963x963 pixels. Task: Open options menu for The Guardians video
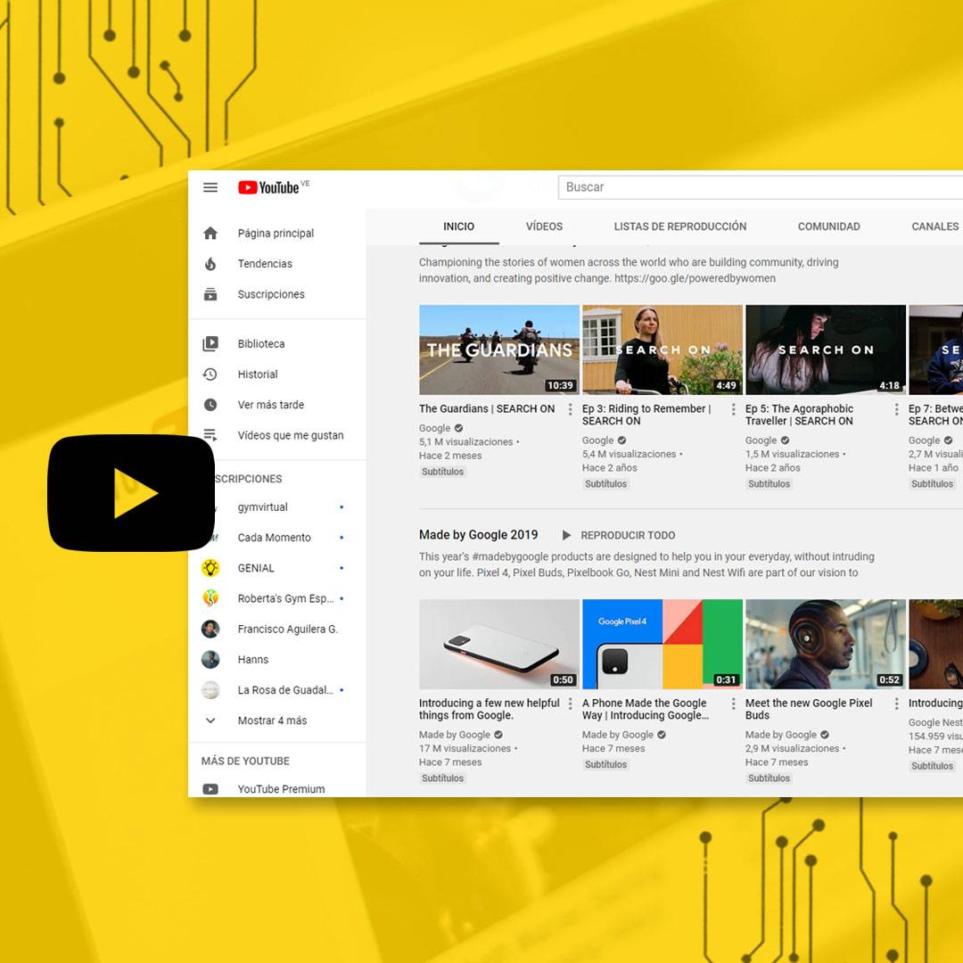[569, 409]
